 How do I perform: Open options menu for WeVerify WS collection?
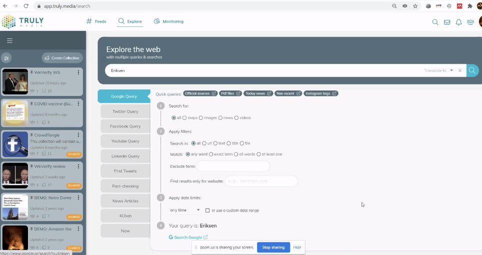78,72
